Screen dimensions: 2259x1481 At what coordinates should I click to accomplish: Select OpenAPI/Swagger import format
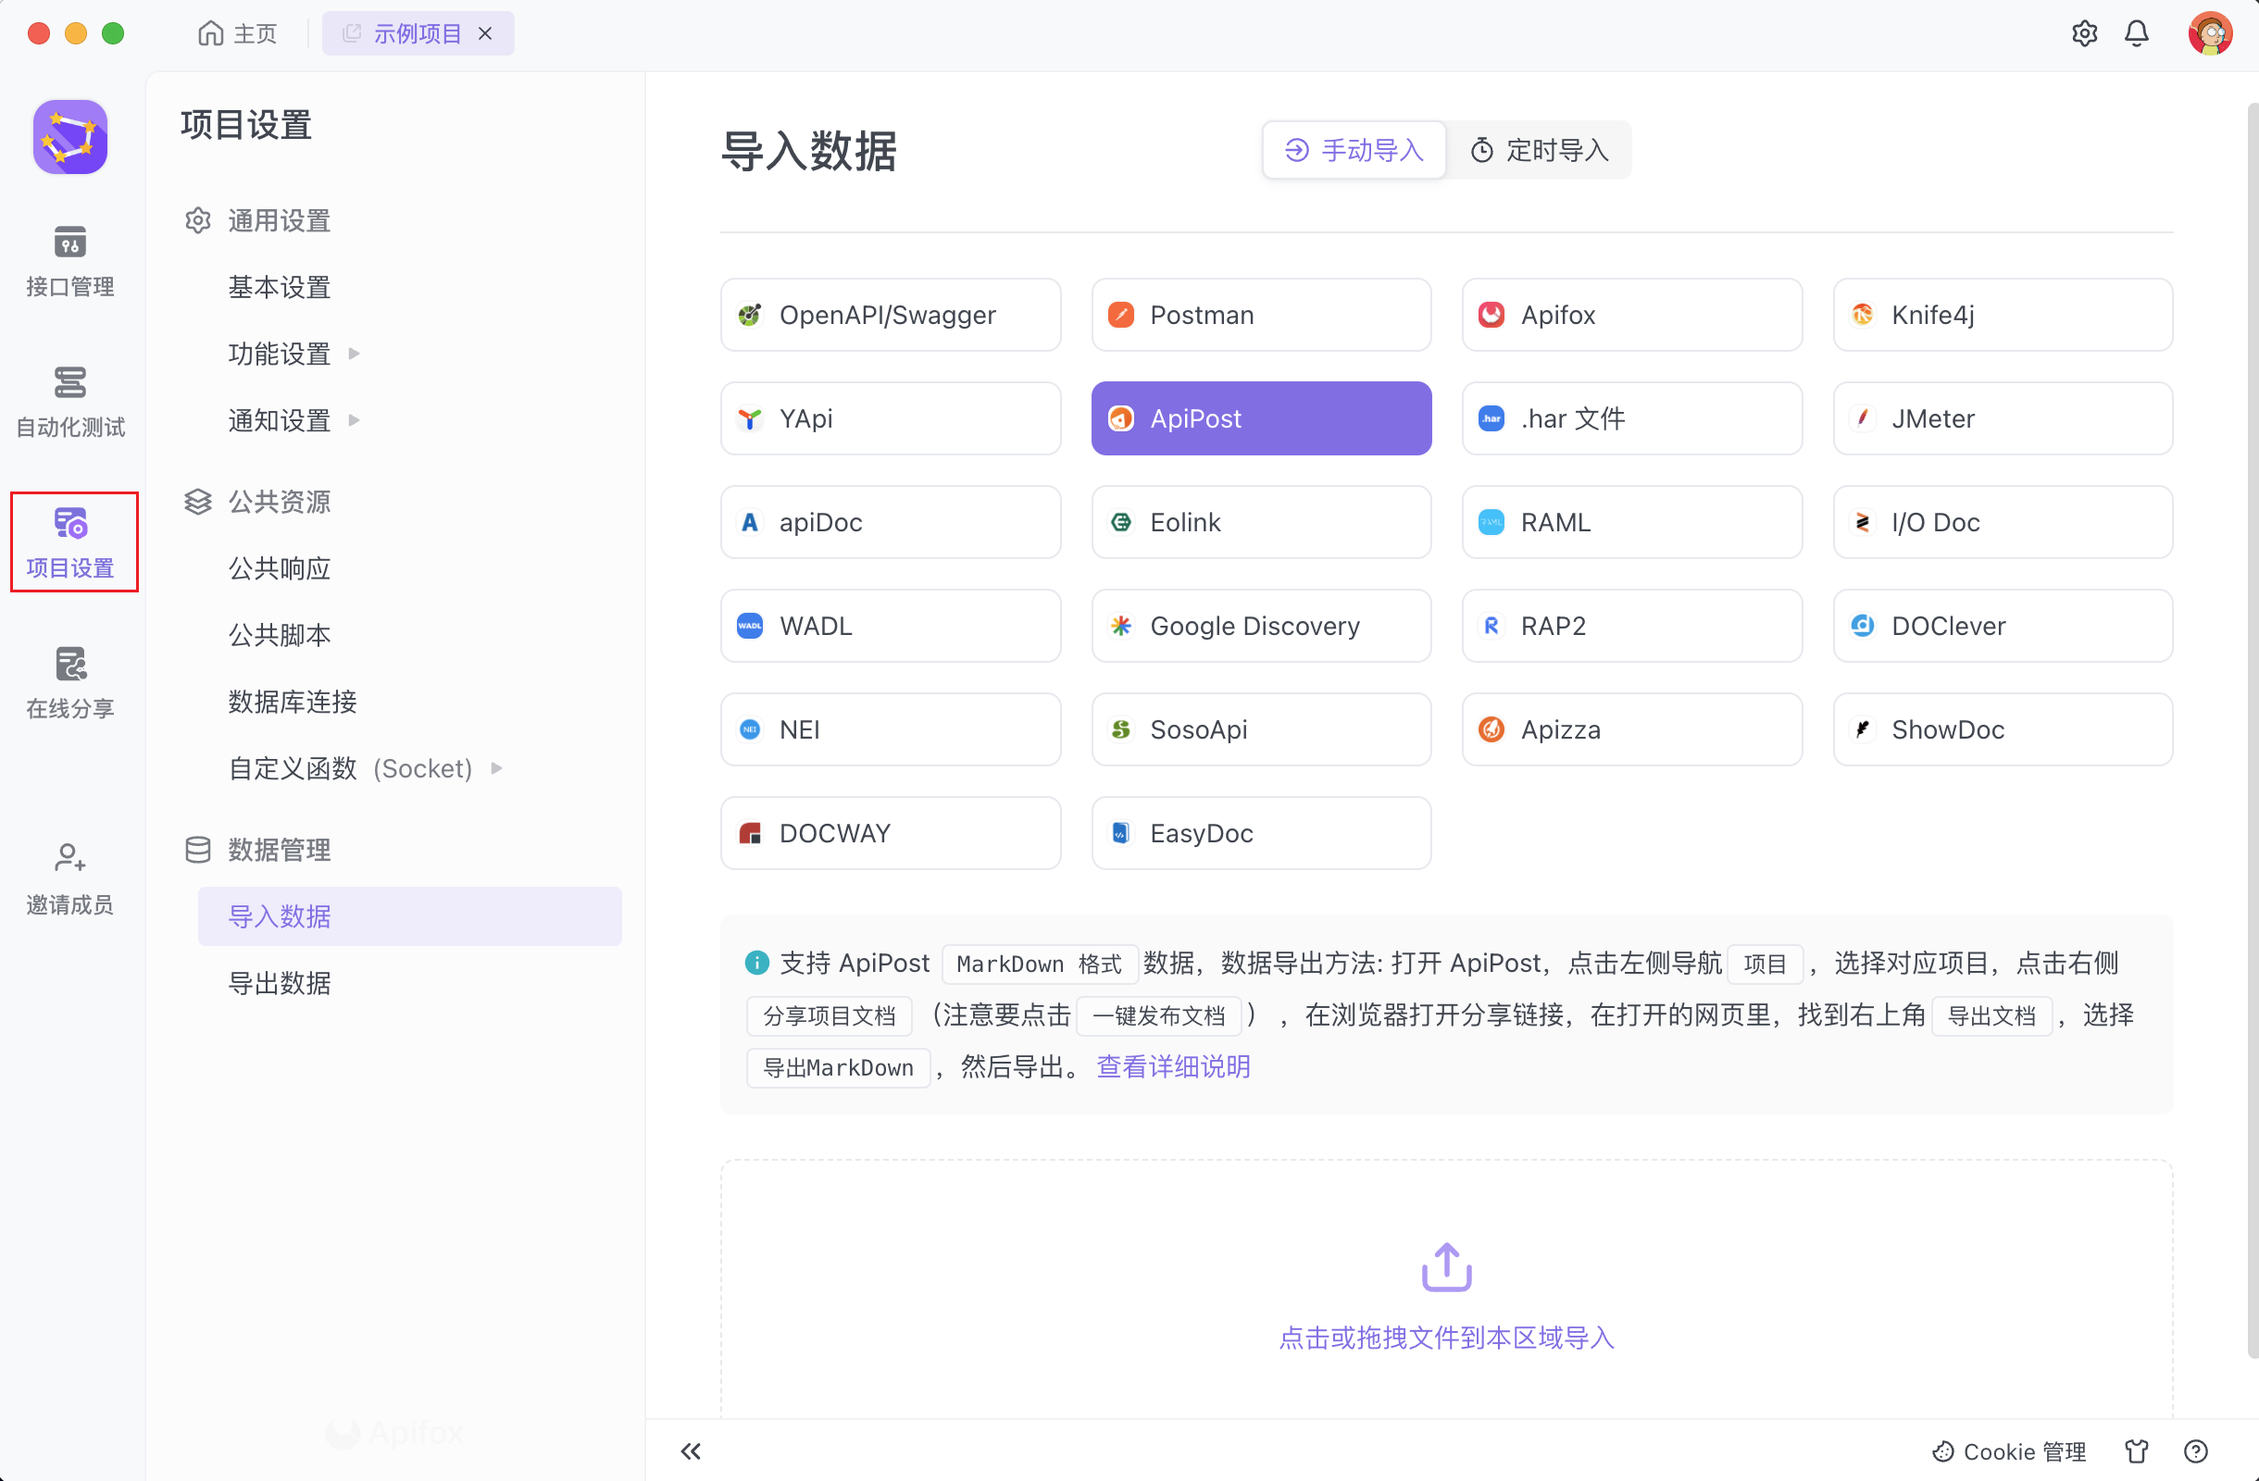click(890, 315)
